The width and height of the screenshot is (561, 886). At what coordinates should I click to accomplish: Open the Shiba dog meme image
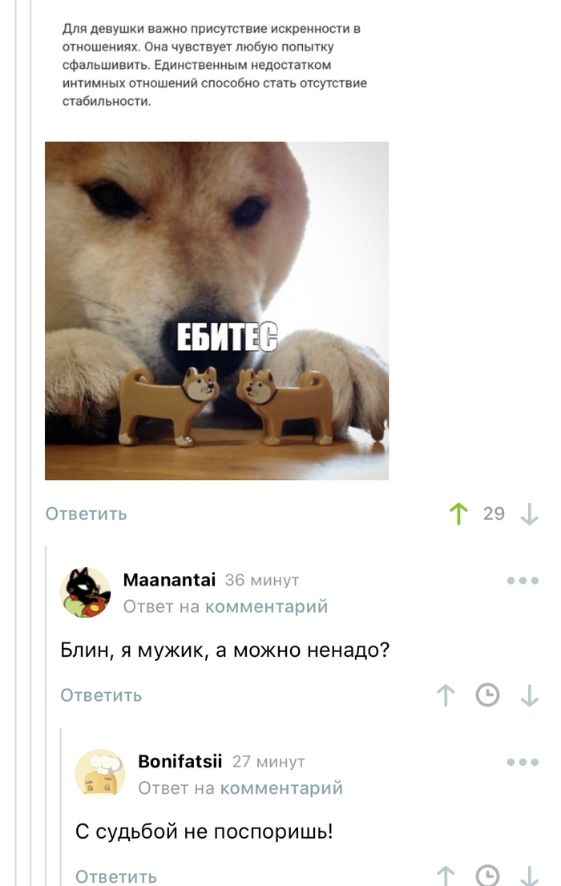coord(216,311)
